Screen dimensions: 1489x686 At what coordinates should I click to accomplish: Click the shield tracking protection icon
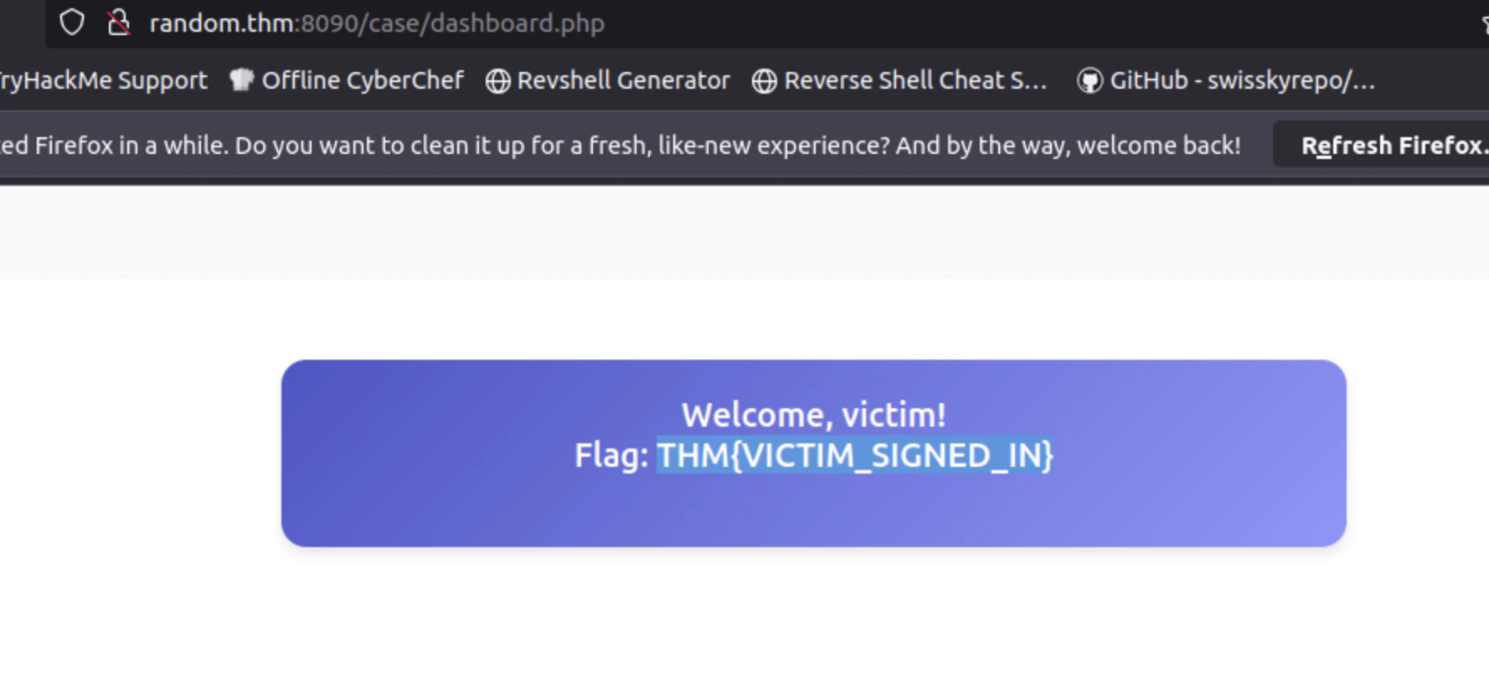pos(72,23)
